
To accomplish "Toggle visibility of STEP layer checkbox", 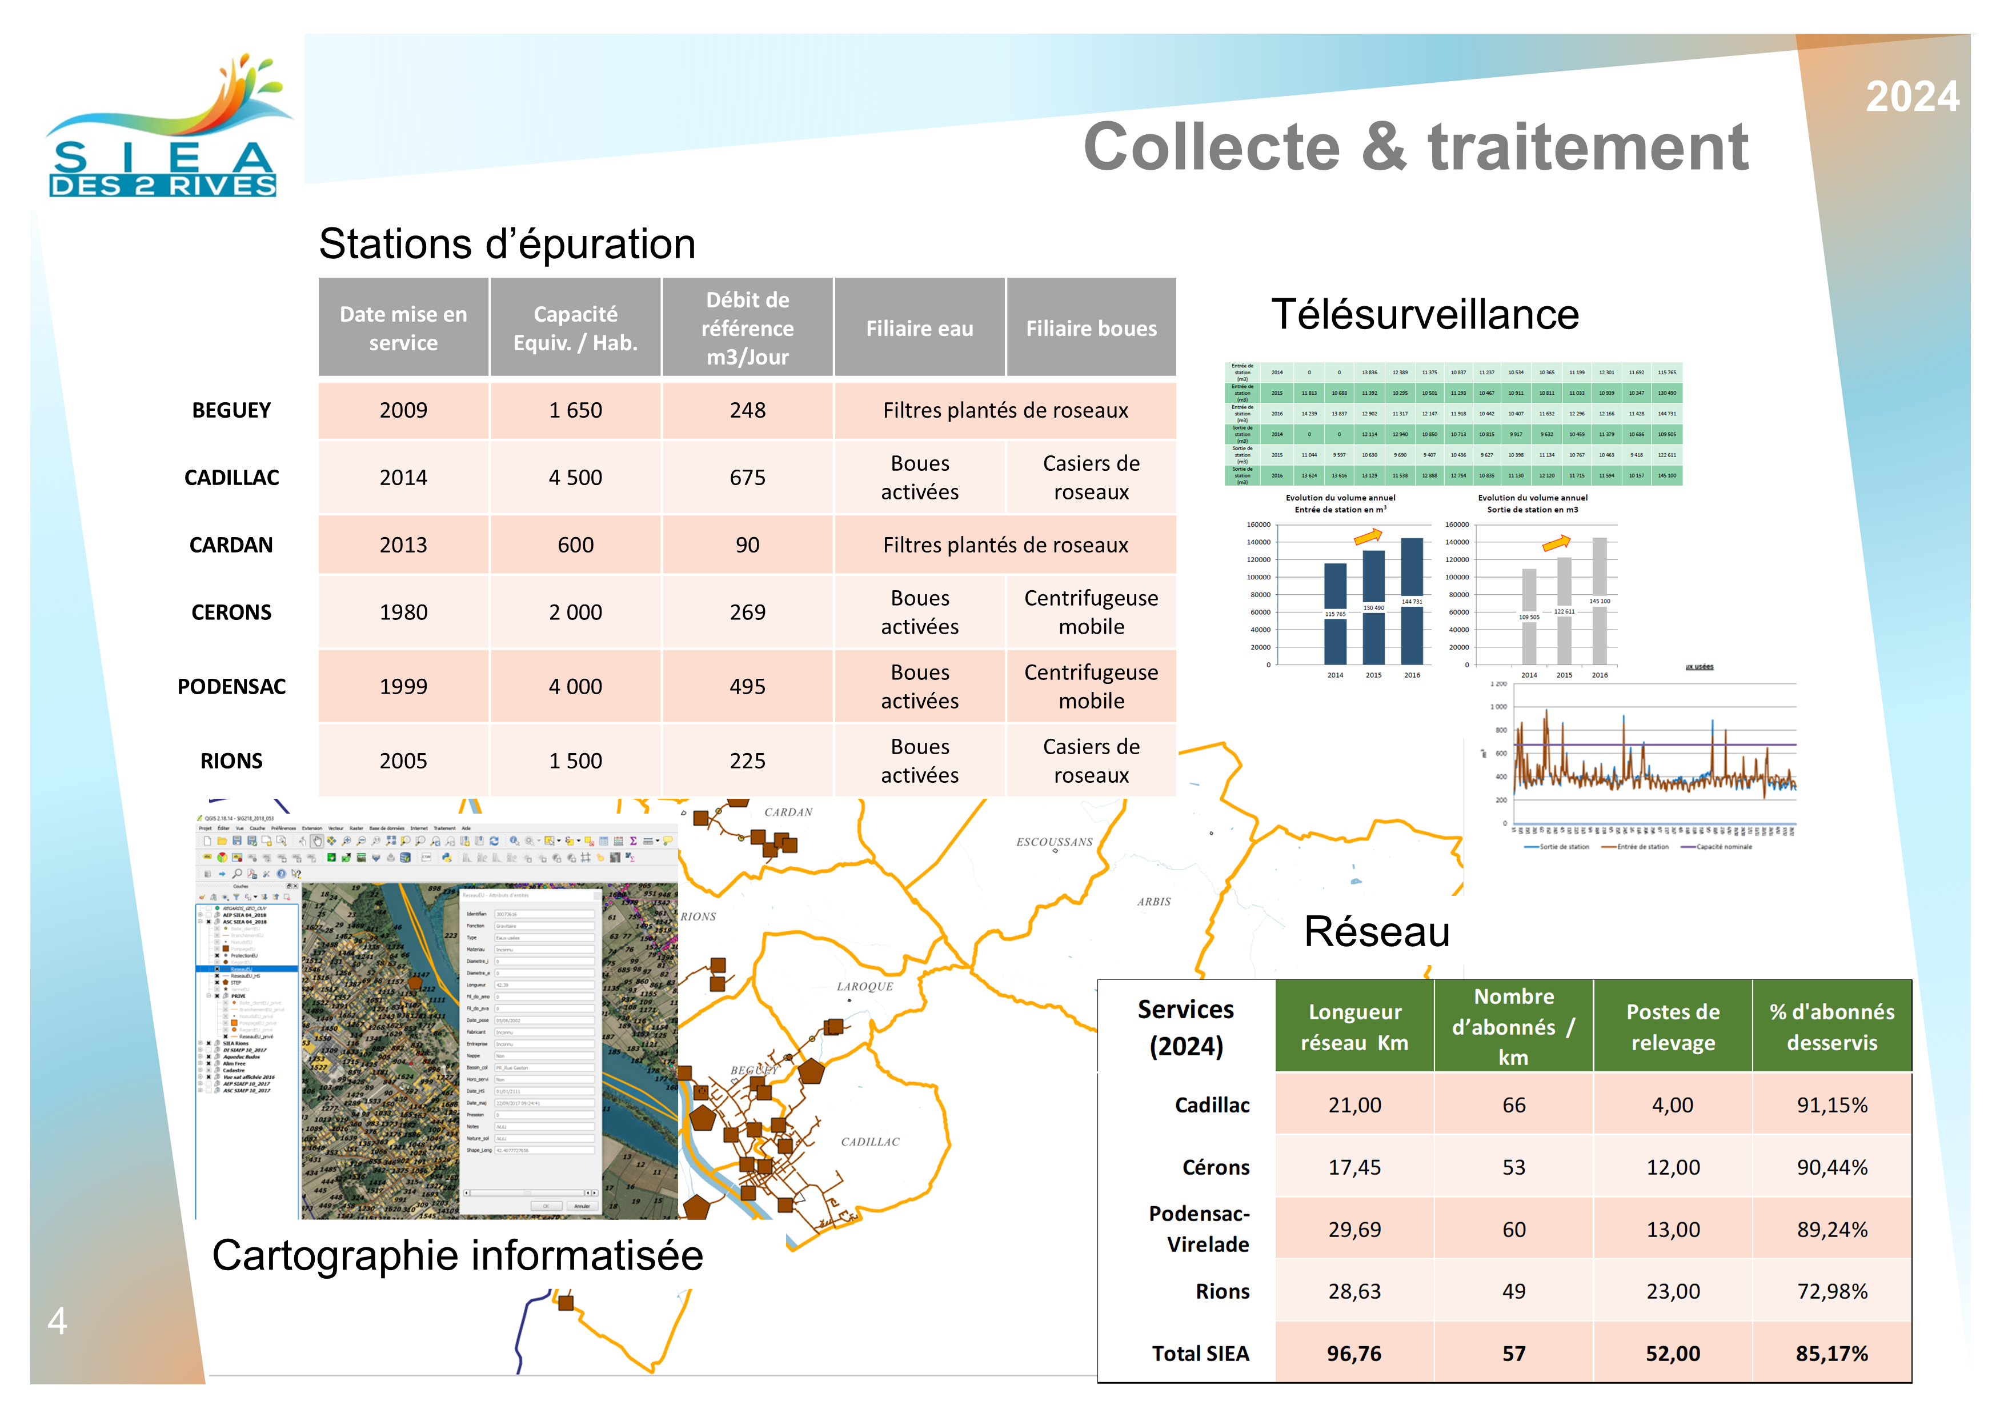I will pyautogui.click(x=217, y=982).
